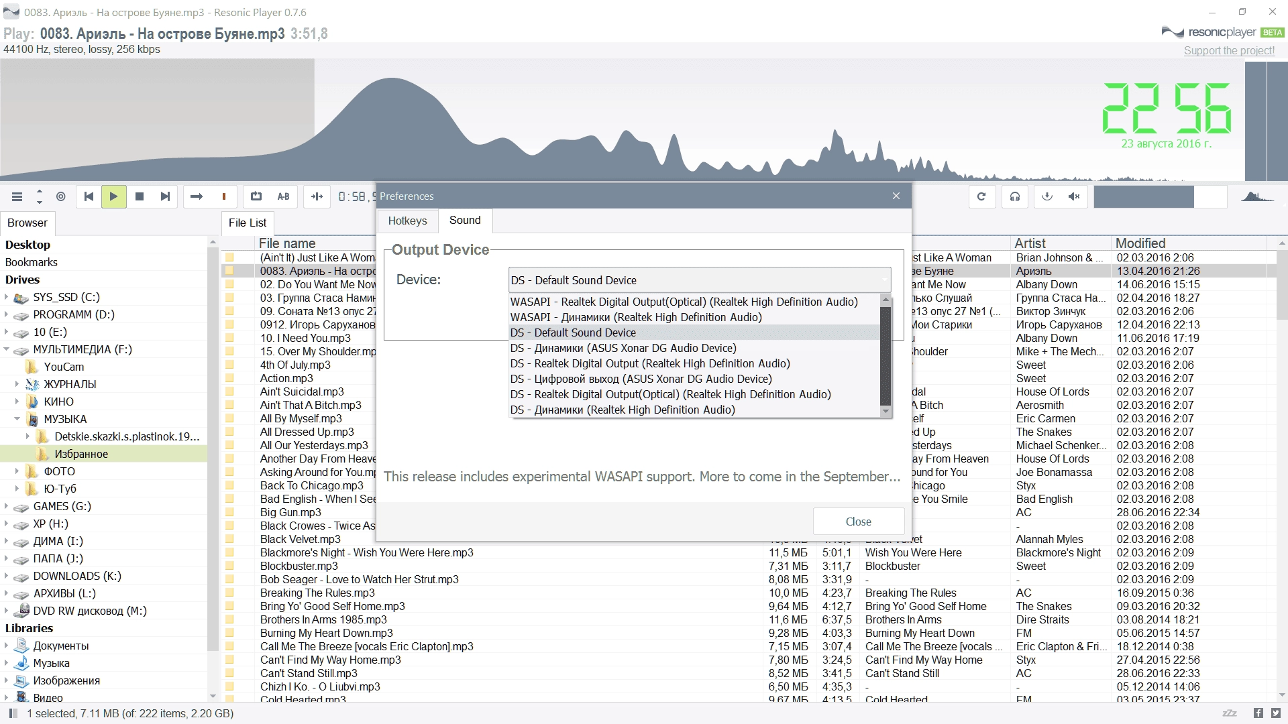Expand the PROGRAMM (D:) drive
Image resolution: width=1288 pixels, height=724 pixels.
click(x=7, y=314)
